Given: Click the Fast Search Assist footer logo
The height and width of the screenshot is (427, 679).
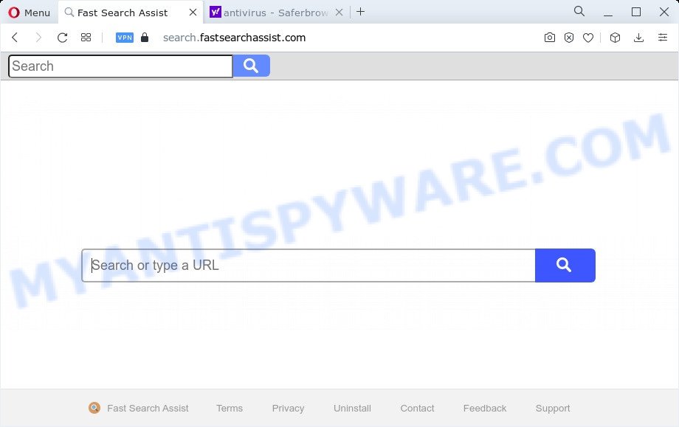Looking at the screenshot, I should point(94,408).
